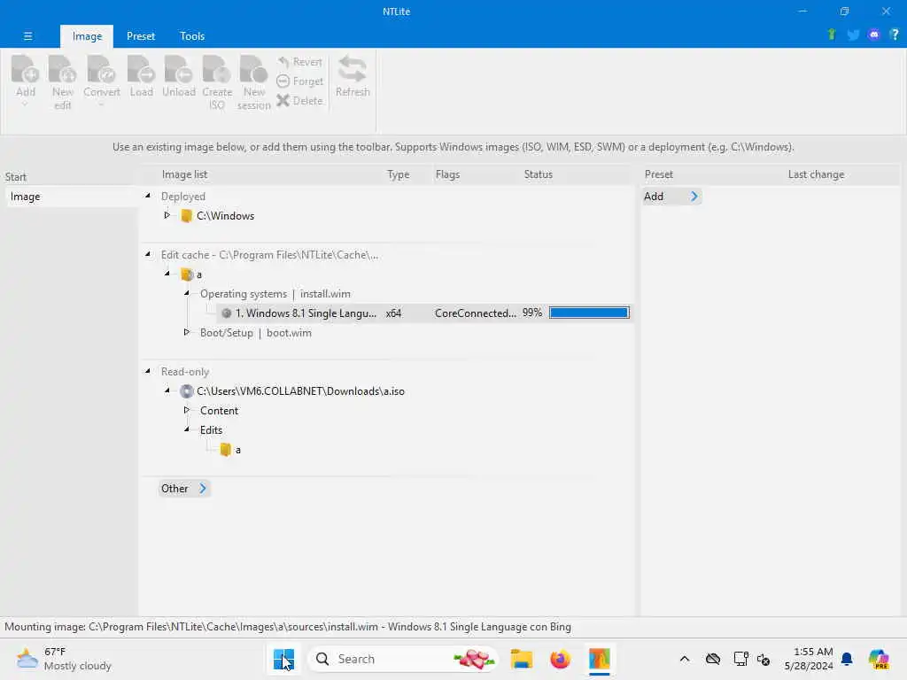Collapse Operating systems install.wim node
The height and width of the screenshot is (680, 907).
point(187,293)
